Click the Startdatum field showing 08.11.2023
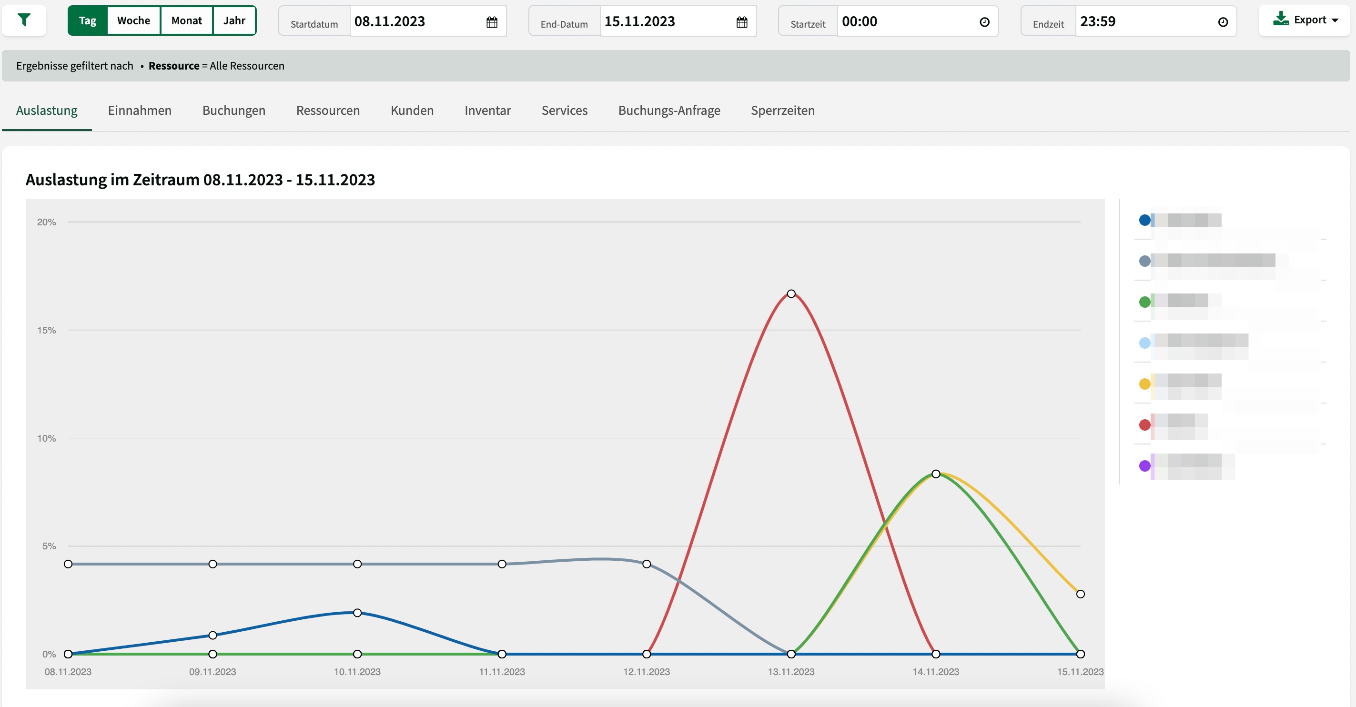This screenshot has width=1356, height=707. coord(416,21)
